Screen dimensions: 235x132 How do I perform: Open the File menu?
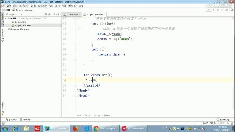pos(3,6)
